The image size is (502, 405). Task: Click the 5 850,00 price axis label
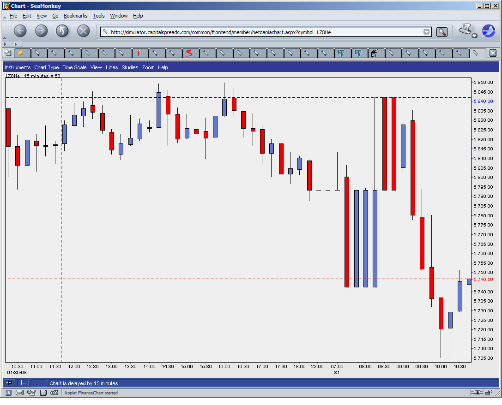pyautogui.click(x=483, y=83)
